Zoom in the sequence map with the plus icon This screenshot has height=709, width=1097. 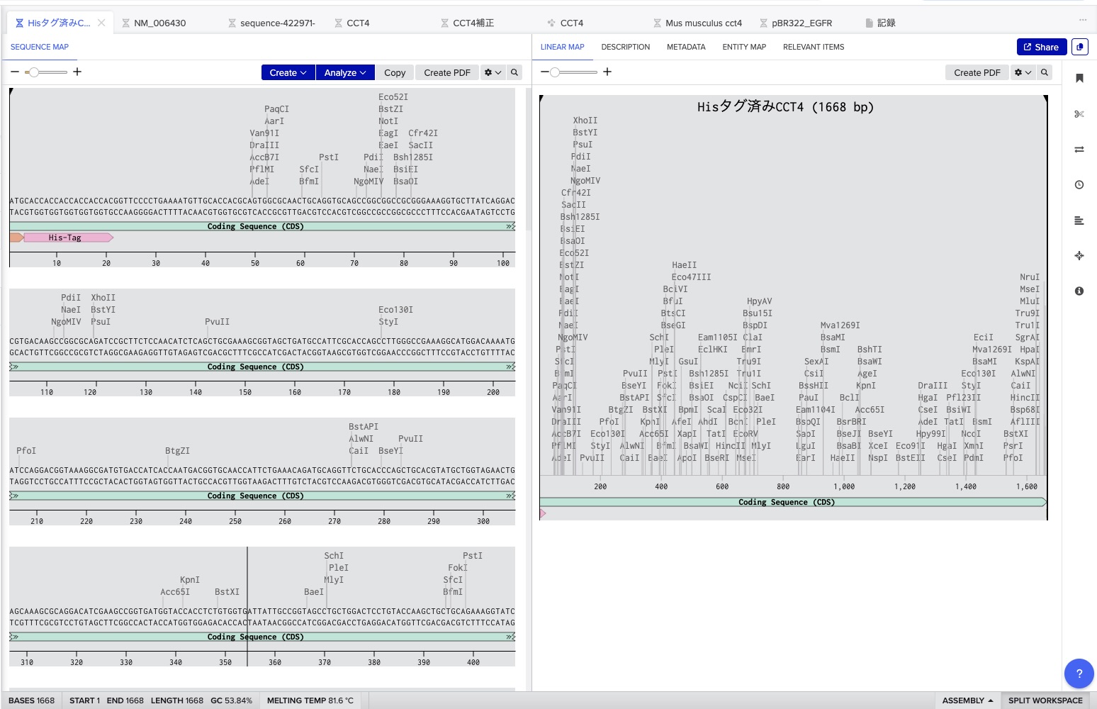point(77,72)
